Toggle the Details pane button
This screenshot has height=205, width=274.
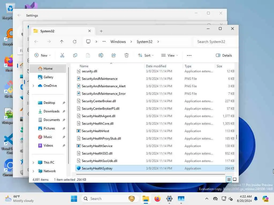[x=224, y=56]
